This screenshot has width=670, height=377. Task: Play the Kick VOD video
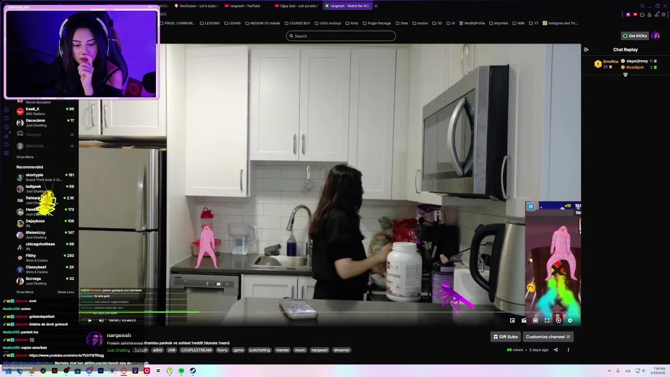click(x=90, y=320)
